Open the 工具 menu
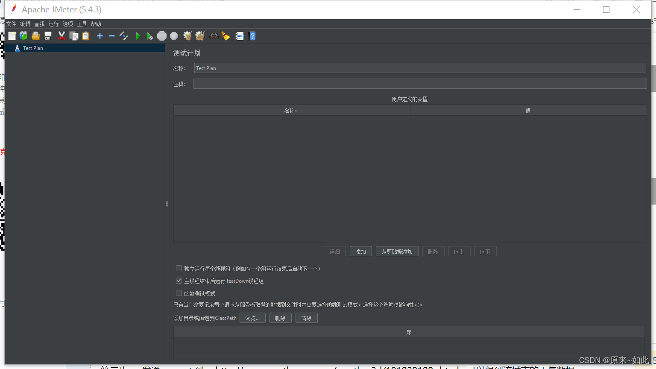 click(82, 24)
